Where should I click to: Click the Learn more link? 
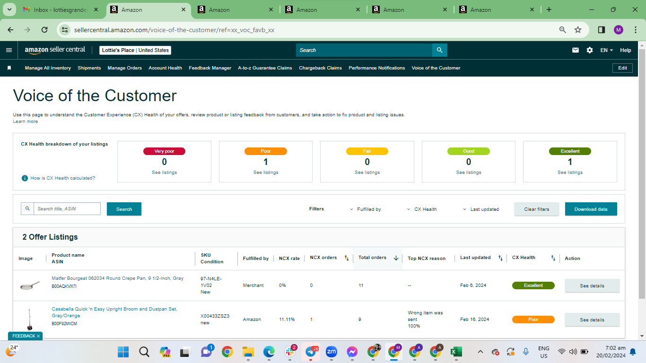[x=26, y=121]
